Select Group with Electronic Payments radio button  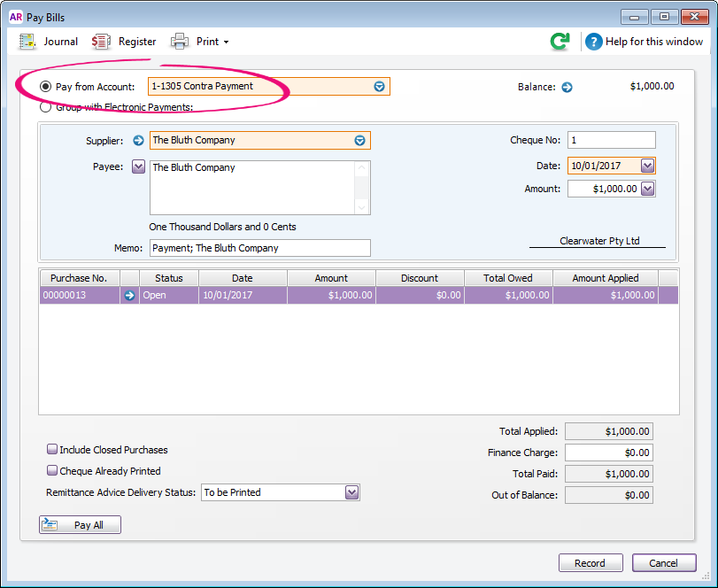45,107
